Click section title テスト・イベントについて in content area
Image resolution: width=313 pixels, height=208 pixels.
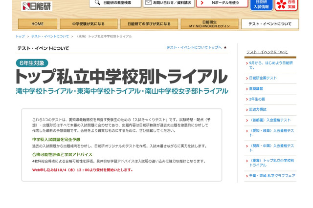(44, 48)
